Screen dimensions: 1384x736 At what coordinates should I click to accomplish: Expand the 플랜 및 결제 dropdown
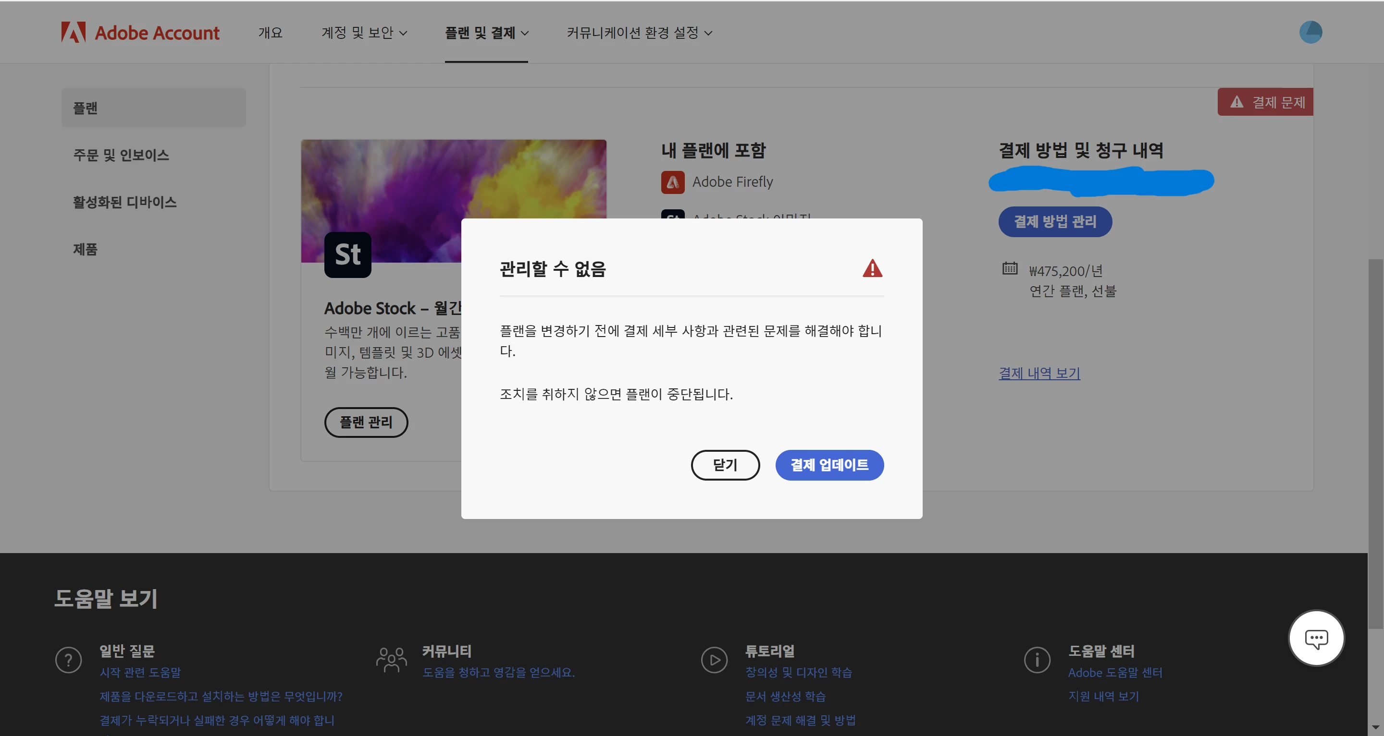[486, 33]
